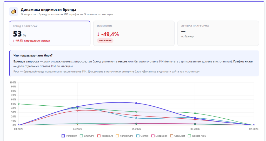
Task: Click the ChatGPT point at 04.2026
Action: pos(77,124)
